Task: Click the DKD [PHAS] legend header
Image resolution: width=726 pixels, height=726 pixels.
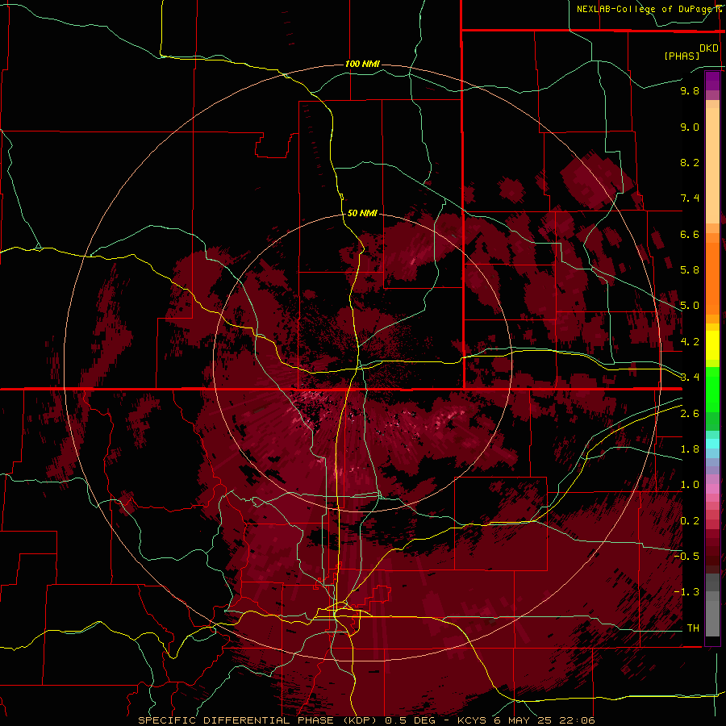Action: pyautogui.click(x=691, y=52)
